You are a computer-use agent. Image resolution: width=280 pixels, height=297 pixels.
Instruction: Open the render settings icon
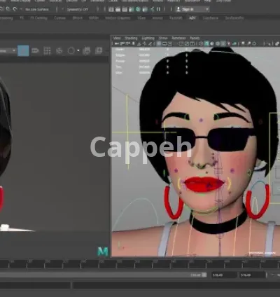[x=132, y=9]
